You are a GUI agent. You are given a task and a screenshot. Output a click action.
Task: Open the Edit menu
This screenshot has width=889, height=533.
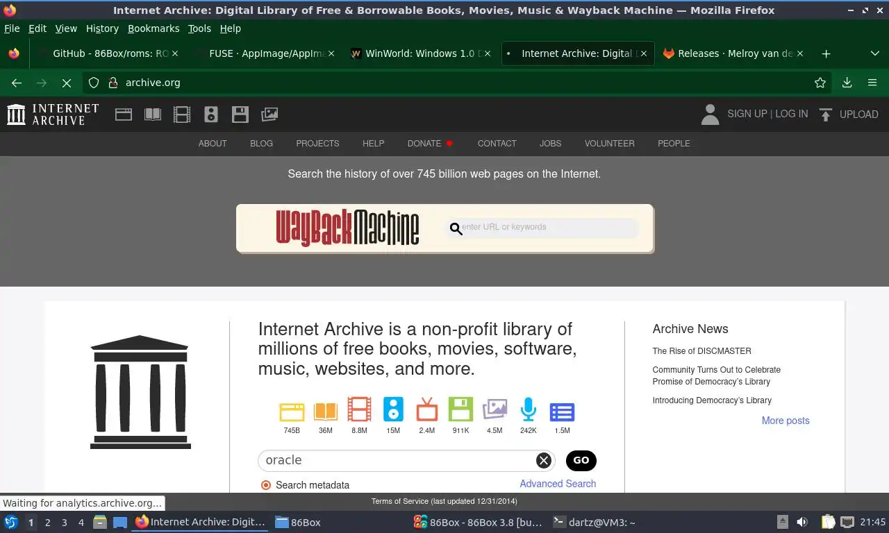[38, 28]
